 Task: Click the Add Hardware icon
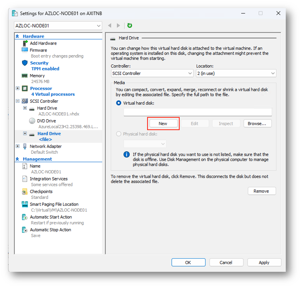pos(25,43)
